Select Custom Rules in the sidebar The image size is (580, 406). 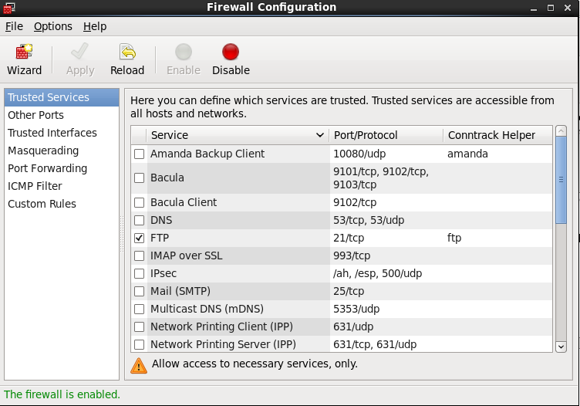62,204
